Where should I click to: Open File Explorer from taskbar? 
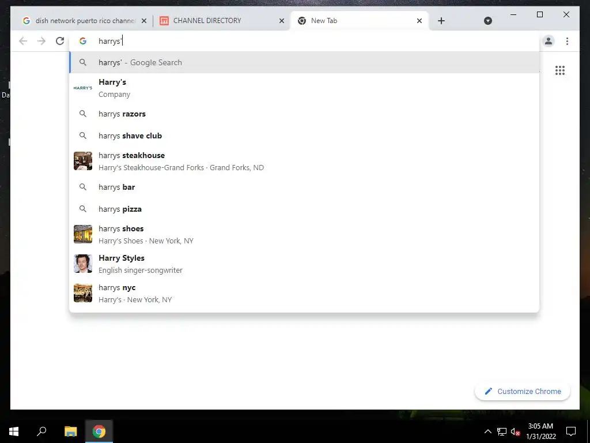point(70,431)
